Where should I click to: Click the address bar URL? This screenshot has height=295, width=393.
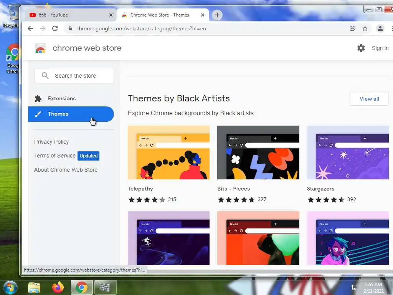[141, 28]
